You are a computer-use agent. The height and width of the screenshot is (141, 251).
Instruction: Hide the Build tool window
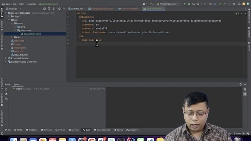(x=245, y=85)
